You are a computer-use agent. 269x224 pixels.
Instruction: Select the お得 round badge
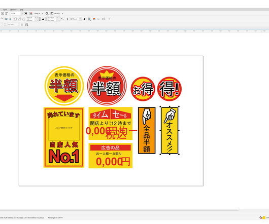tap(143, 89)
